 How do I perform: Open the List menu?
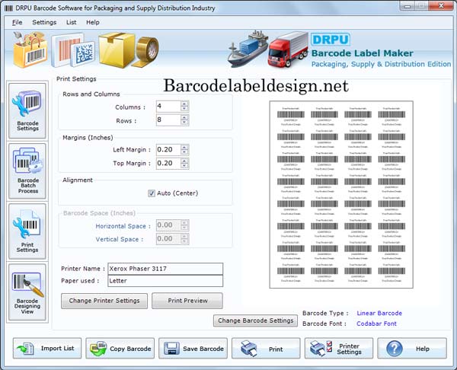pos(71,22)
